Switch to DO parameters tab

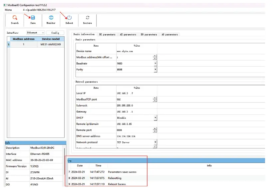pyautogui.click(x=149, y=34)
